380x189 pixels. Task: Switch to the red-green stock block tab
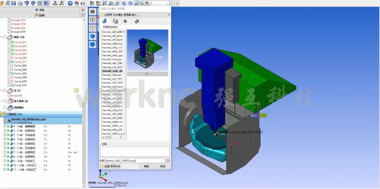pyautogui.click(x=137, y=21)
